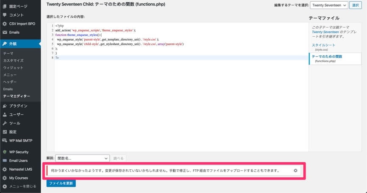Click inside the code editor on line 8
The image size is (367, 193).
click(x=181, y=57)
